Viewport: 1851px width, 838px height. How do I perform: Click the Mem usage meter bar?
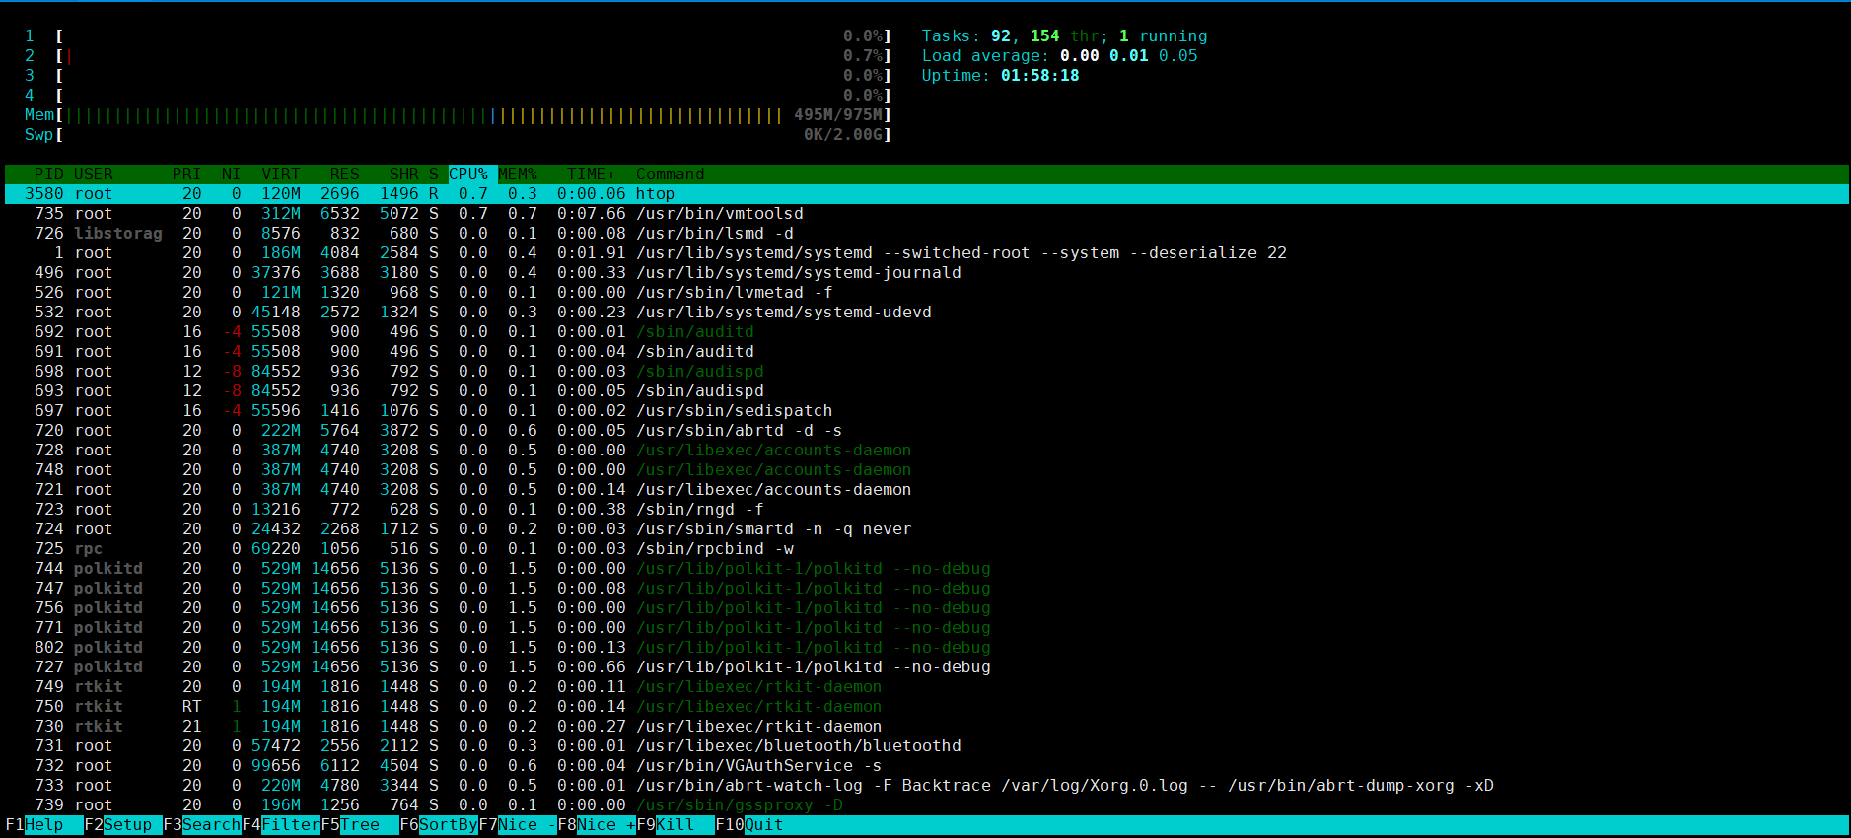tap(458, 115)
